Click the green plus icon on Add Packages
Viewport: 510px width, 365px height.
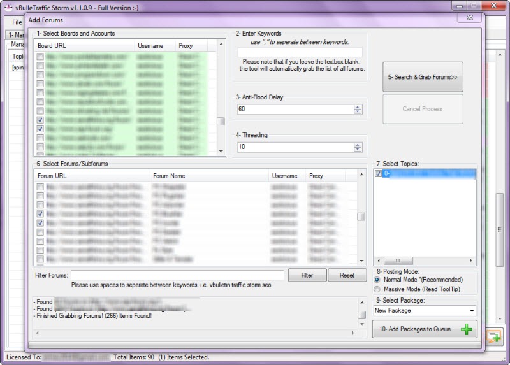[467, 329]
